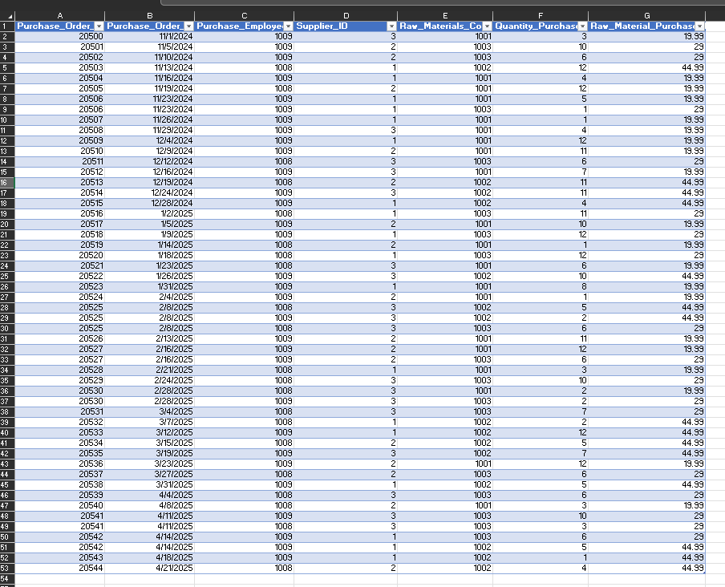The width and height of the screenshot is (725, 587).
Task: Open the Raw_Materials_Co column filter dropdown
Action: tap(487, 26)
